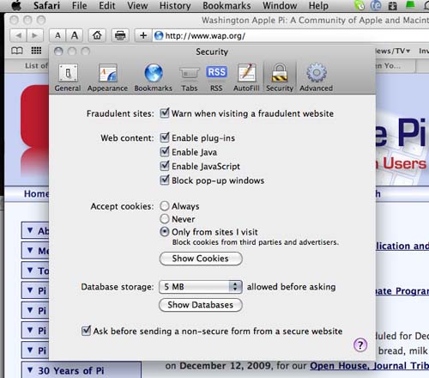The width and height of the screenshot is (429, 378).
Task: Open the AutoFill preferences pane
Action: (246, 77)
